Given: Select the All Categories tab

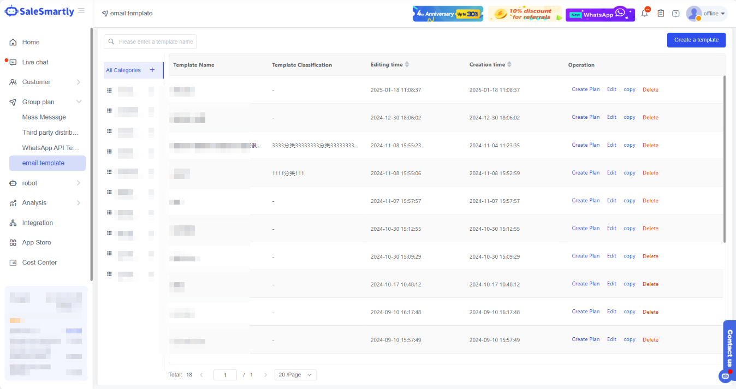Looking at the screenshot, I should (x=123, y=70).
